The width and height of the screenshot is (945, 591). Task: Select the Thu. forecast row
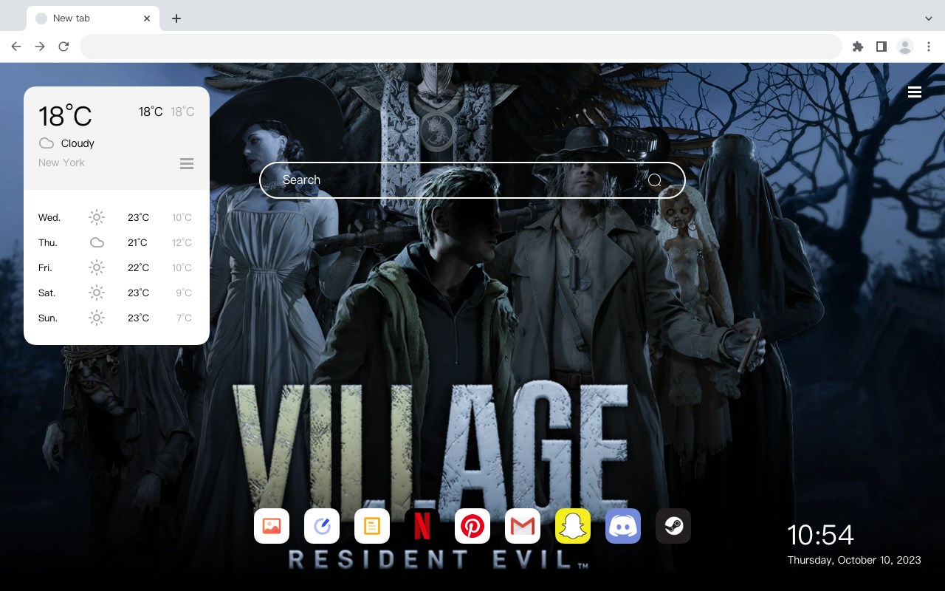(116, 242)
